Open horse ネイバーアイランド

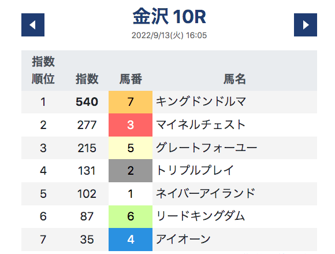coord(206,193)
